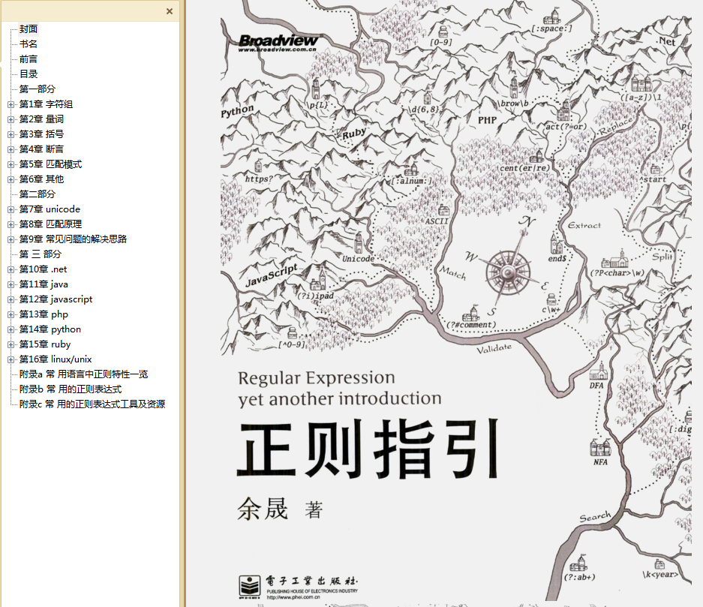Open the 第 三 部分 bookmark
Screen dimensions: 703x607
coord(41,254)
